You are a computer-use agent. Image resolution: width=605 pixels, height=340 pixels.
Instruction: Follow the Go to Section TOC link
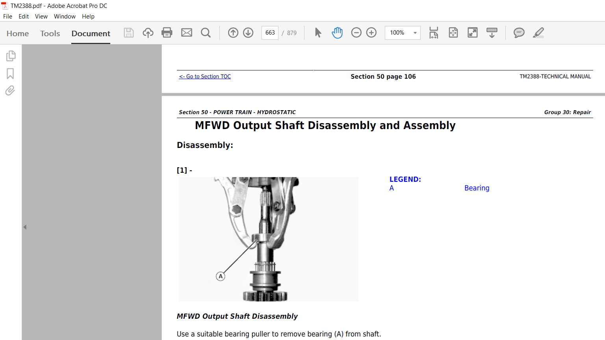coord(205,76)
